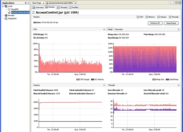This screenshot has height=132, width=183.
Task: Click the Uptime value text
Action: (50, 22)
